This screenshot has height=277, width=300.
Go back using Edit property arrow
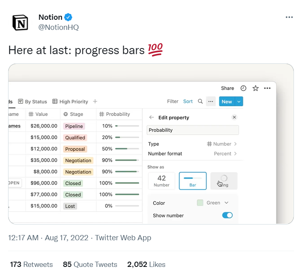click(x=152, y=118)
